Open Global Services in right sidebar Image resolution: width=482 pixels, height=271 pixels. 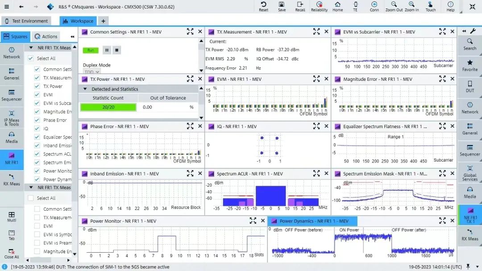point(470,172)
